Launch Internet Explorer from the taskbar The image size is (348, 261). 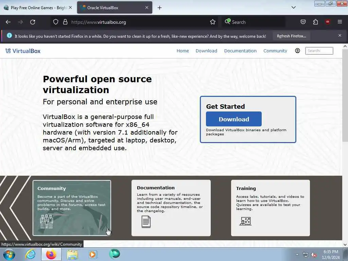coord(30,254)
